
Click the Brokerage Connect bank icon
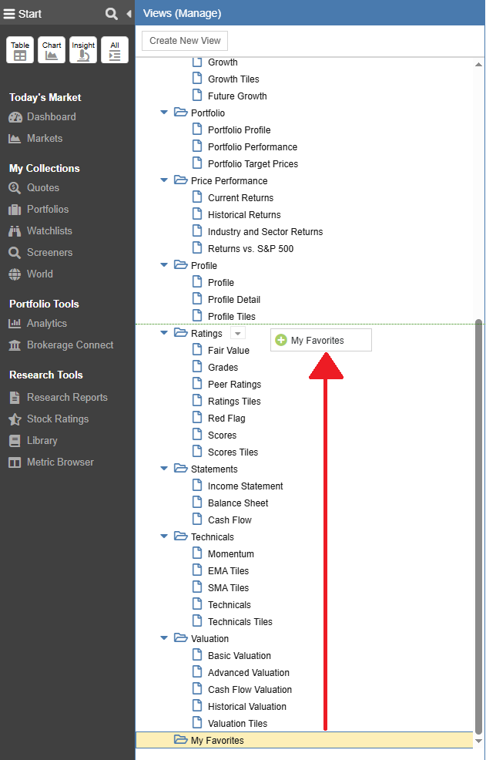pos(15,345)
